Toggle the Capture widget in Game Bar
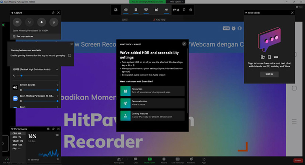 point(136,10)
